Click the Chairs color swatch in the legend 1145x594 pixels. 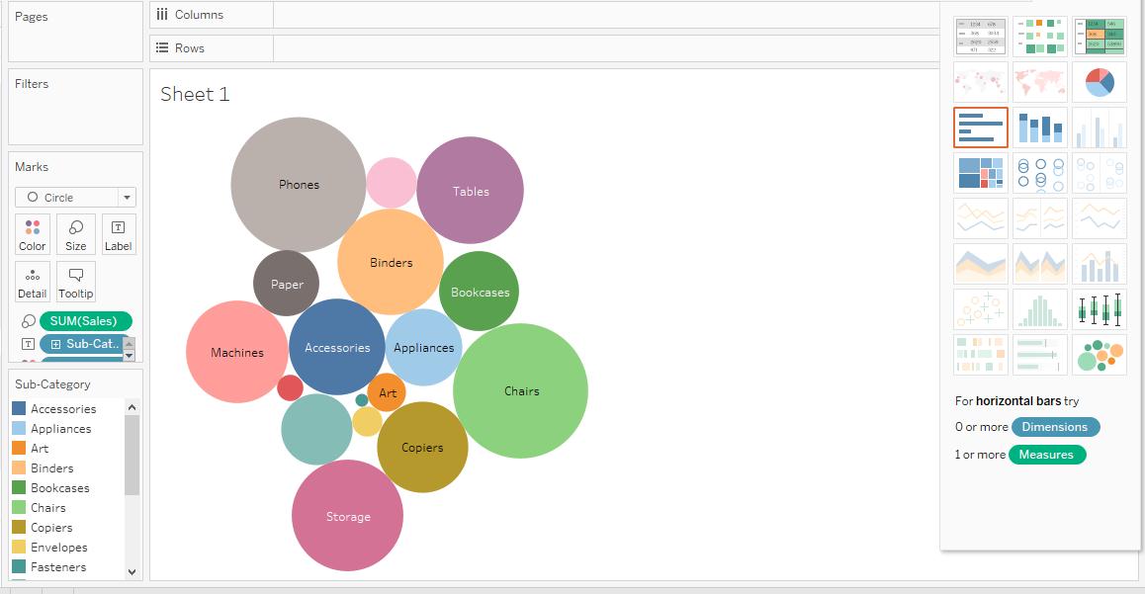tap(18, 507)
